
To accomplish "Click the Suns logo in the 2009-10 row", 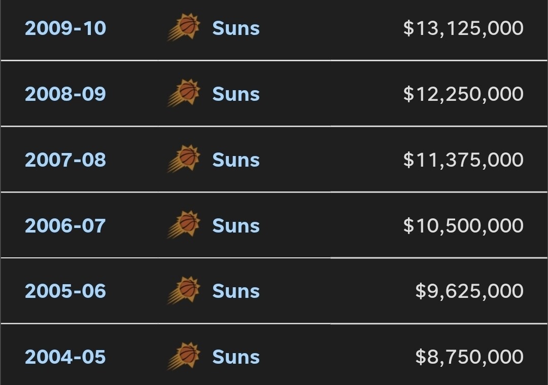I will click(x=185, y=27).
